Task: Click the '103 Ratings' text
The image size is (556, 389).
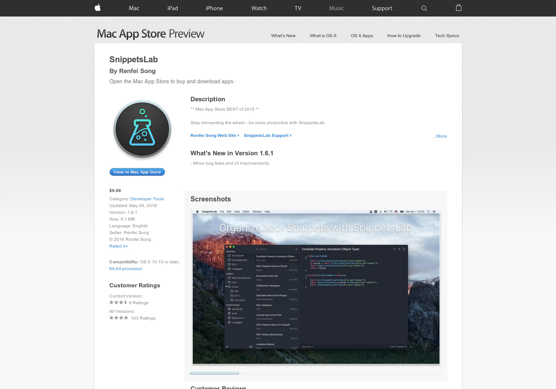Action: pos(143,318)
